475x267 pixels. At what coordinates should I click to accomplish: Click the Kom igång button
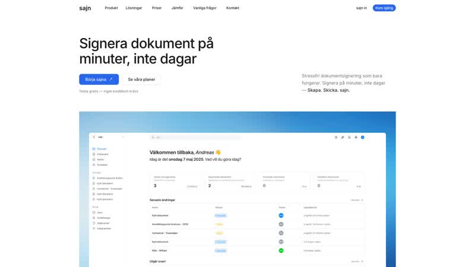[384, 8]
